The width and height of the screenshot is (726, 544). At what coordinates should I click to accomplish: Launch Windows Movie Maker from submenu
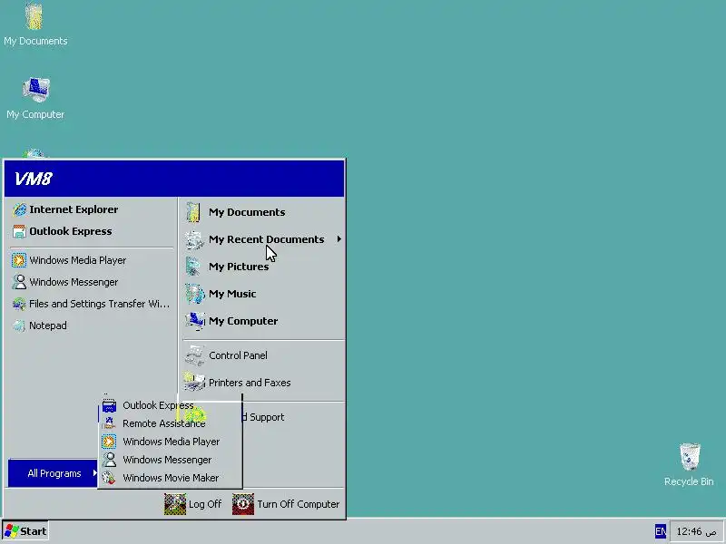click(171, 478)
